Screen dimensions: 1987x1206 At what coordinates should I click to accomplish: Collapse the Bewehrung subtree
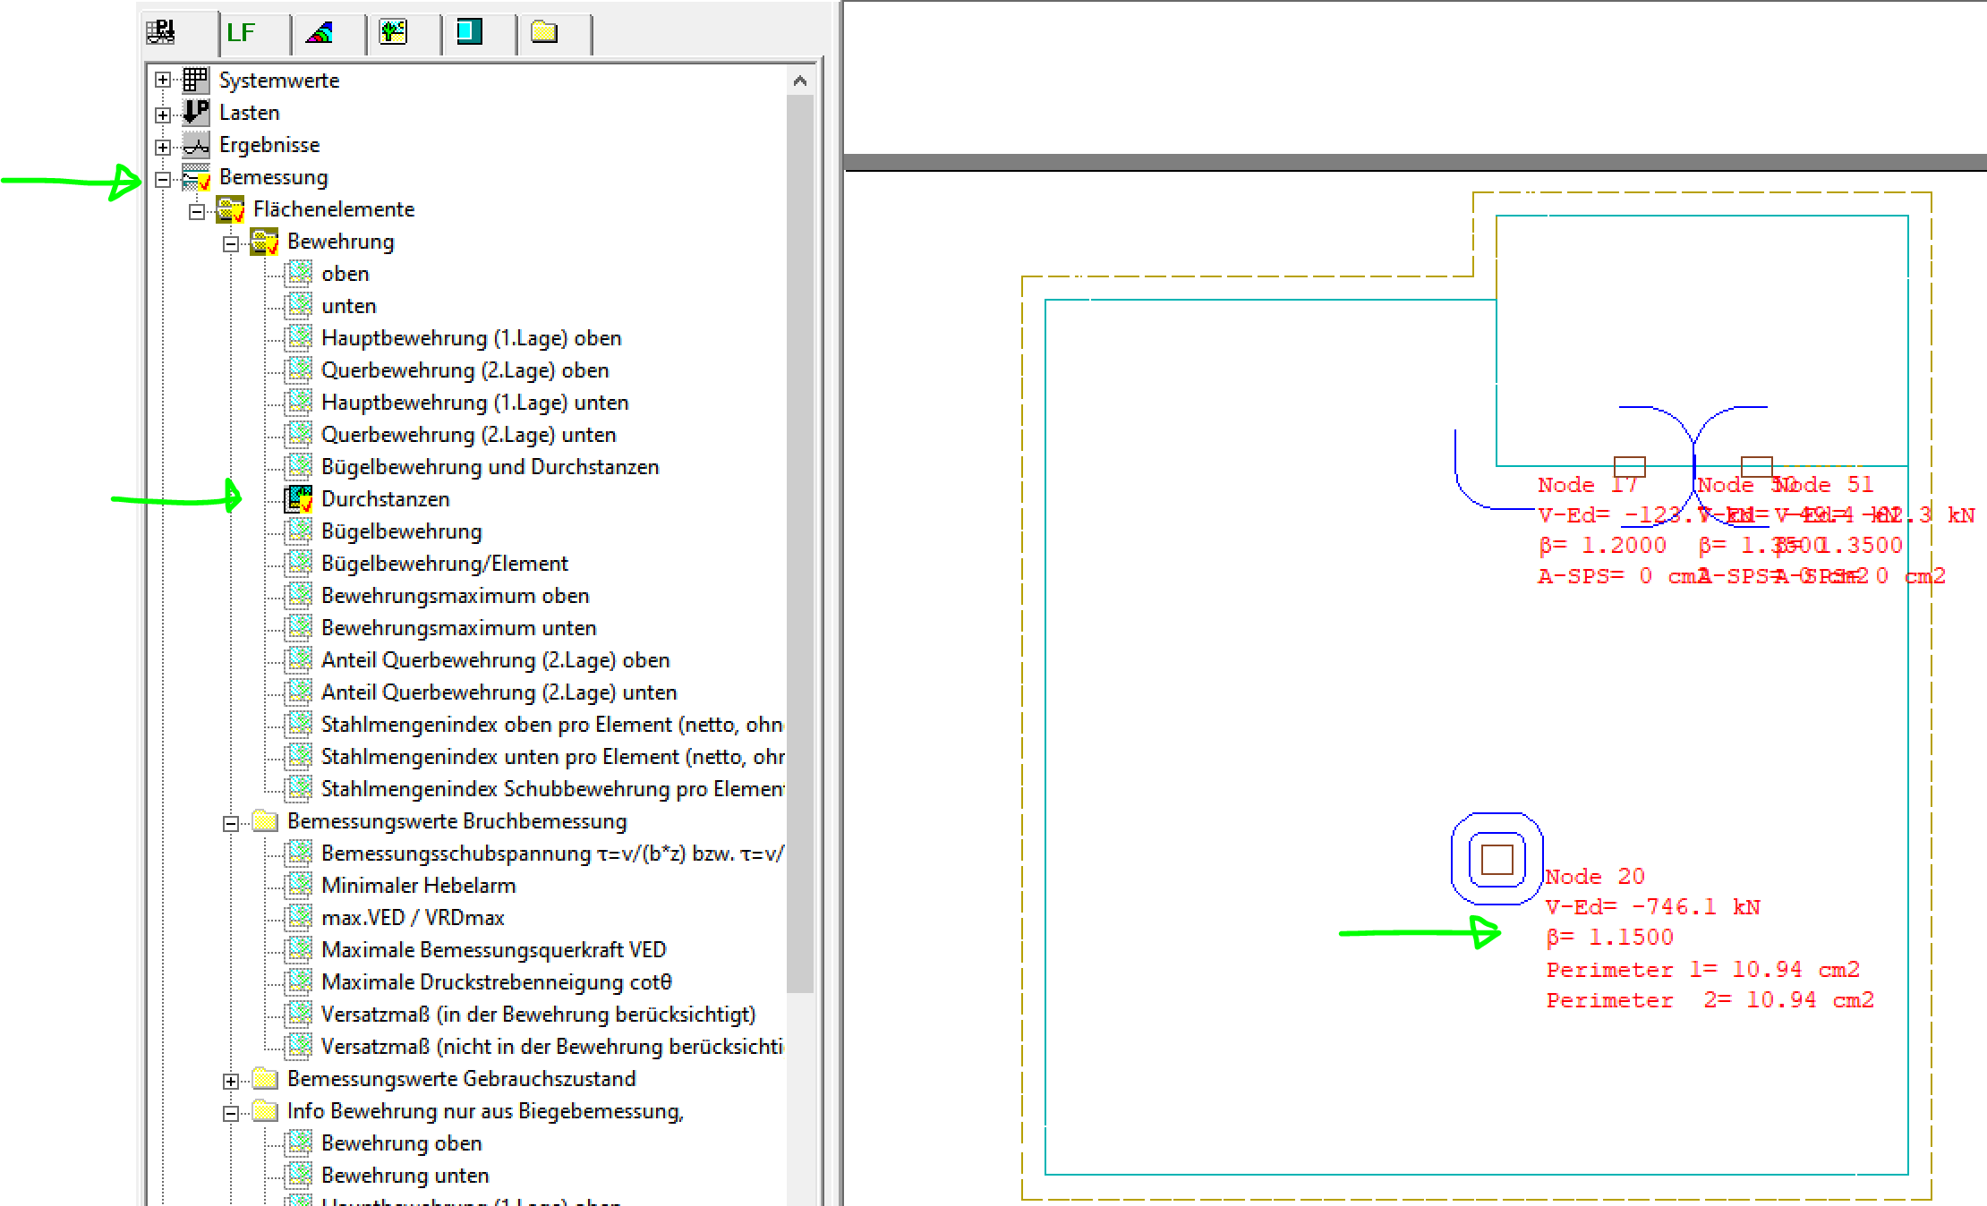point(230,243)
